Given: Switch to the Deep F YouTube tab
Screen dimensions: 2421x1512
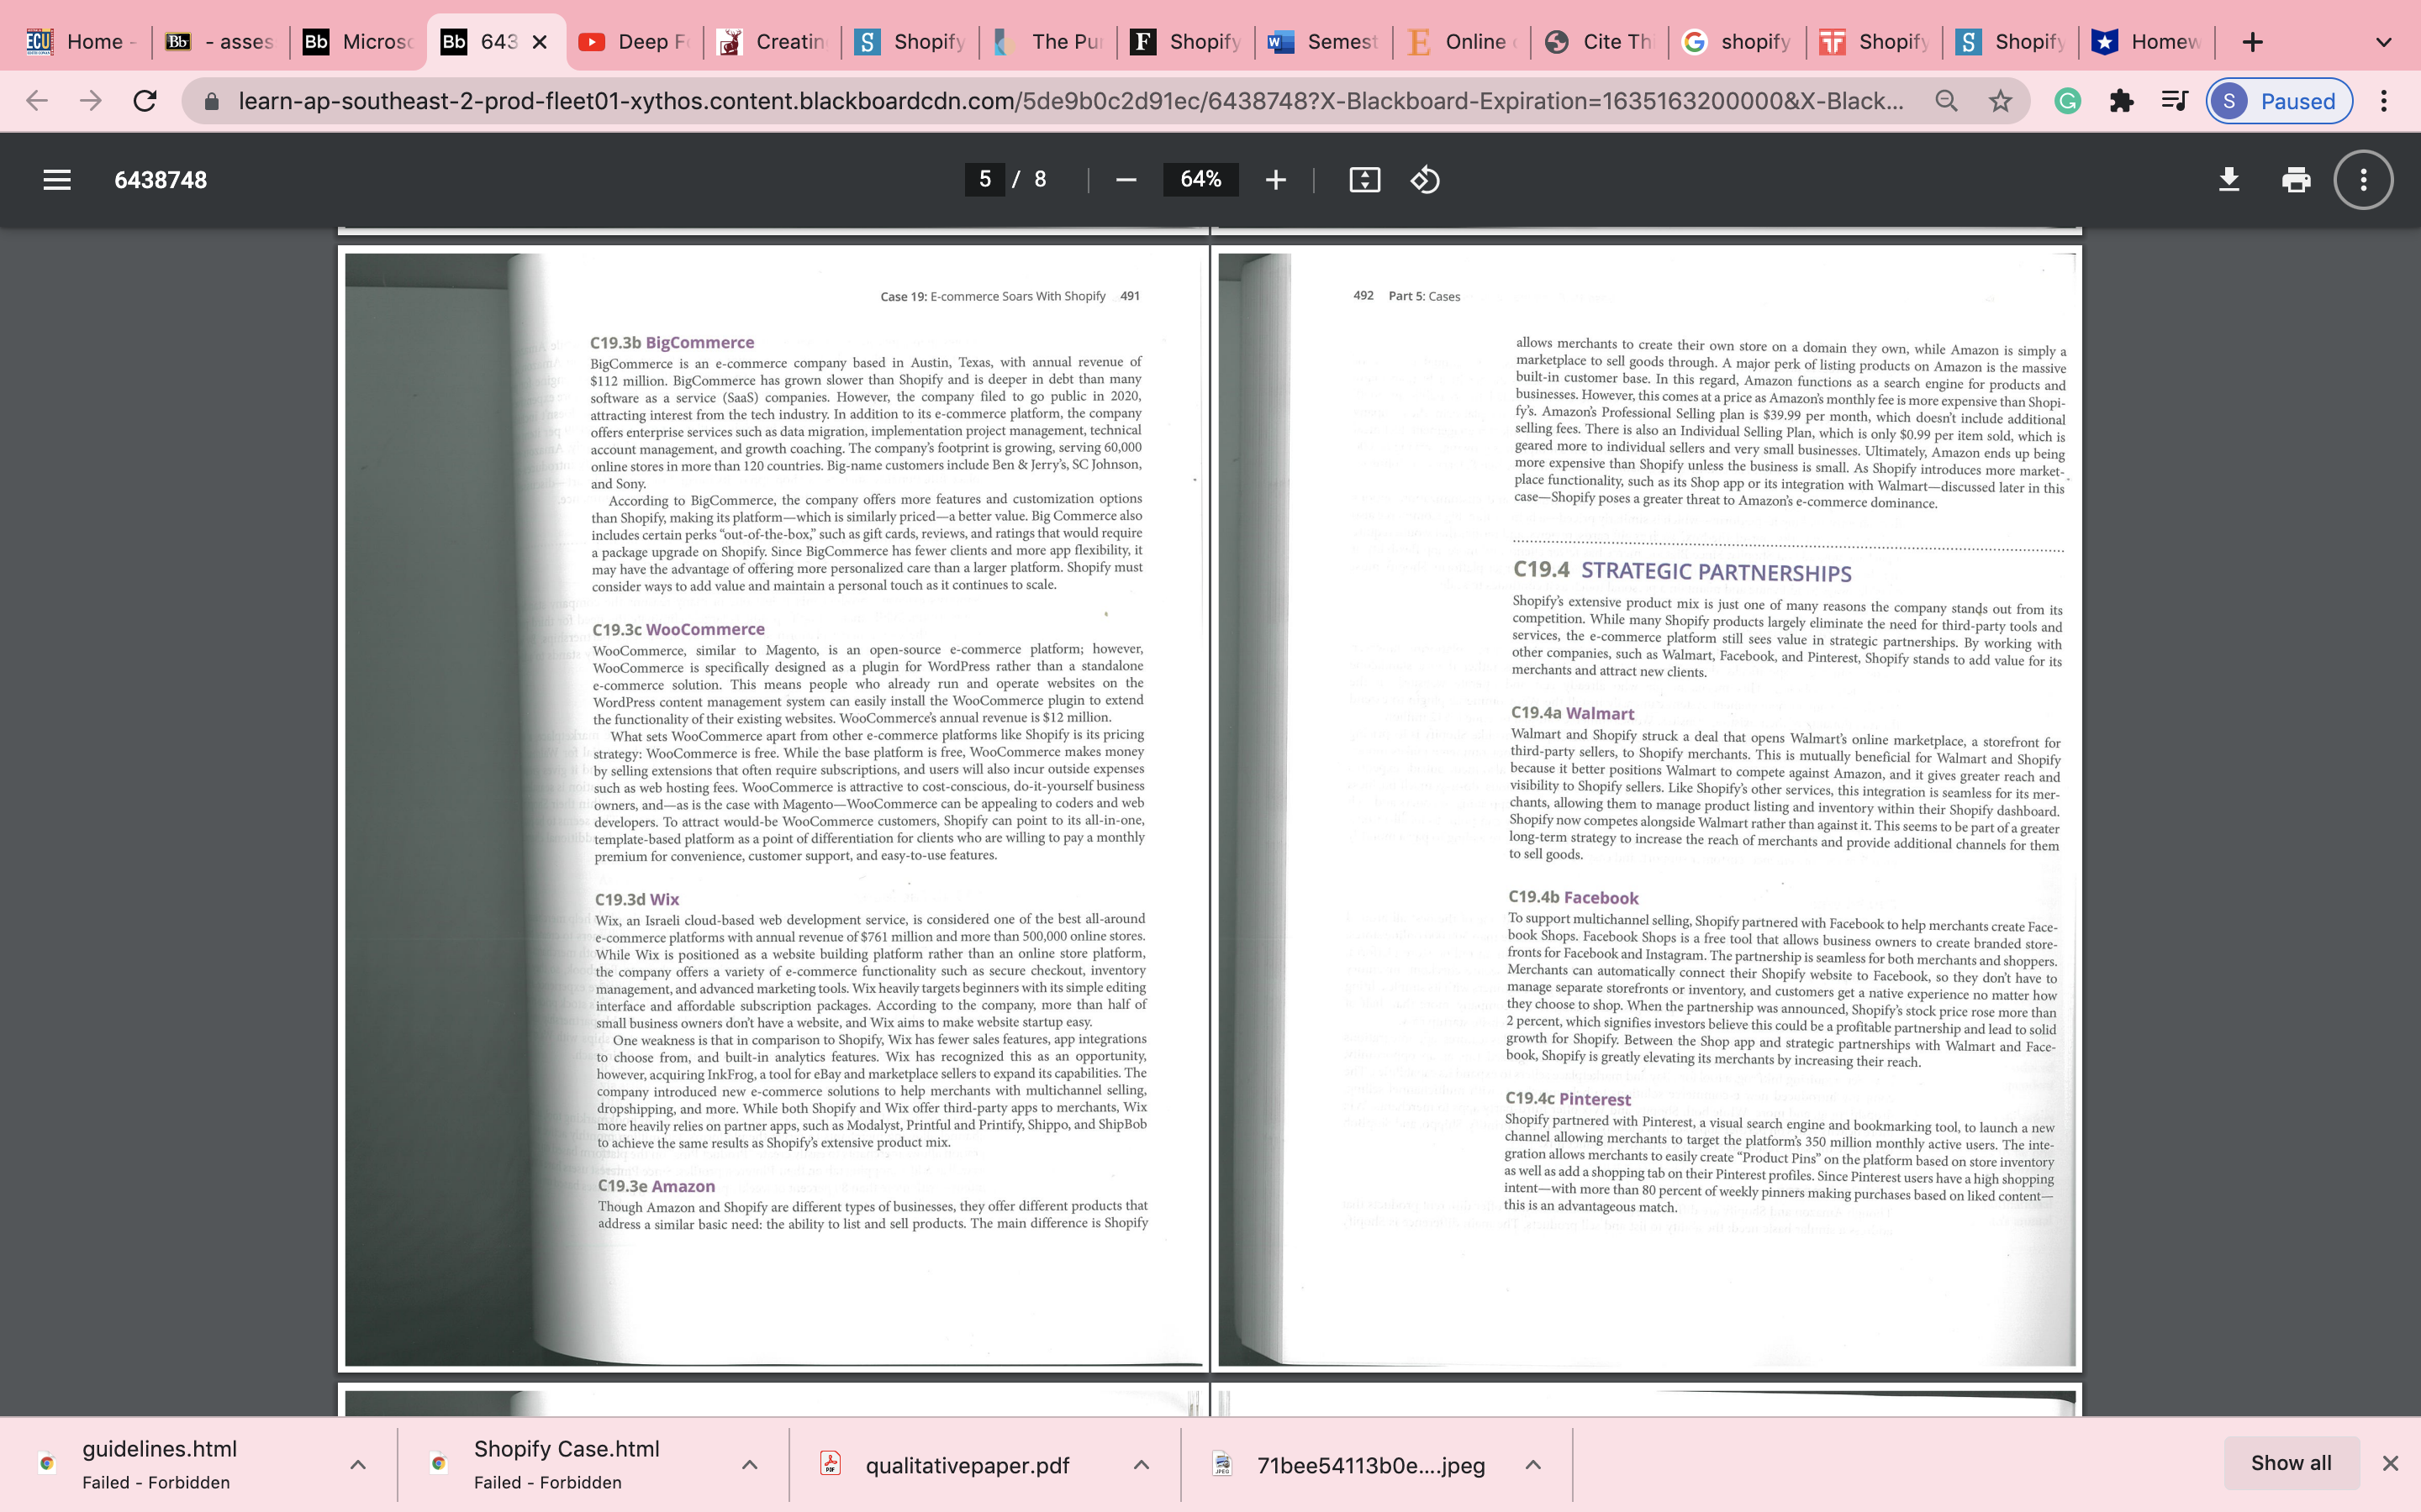Looking at the screenshot, I should point(635,42).
